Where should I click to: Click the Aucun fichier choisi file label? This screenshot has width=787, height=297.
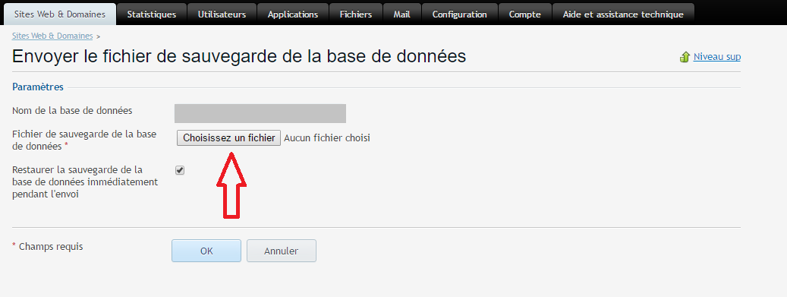(x=327, y=138)
